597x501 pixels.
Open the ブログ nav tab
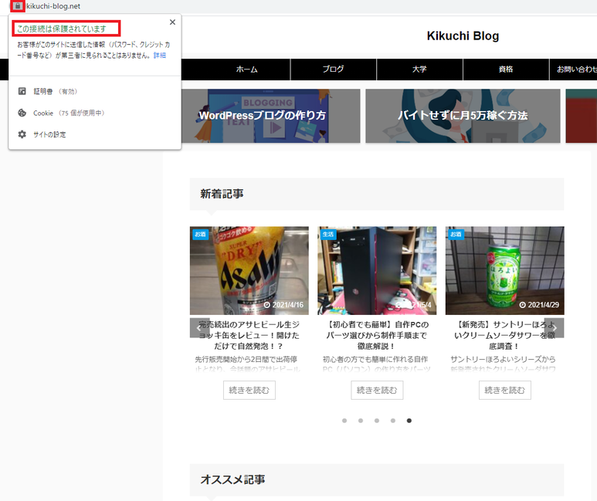coord(333,69)
